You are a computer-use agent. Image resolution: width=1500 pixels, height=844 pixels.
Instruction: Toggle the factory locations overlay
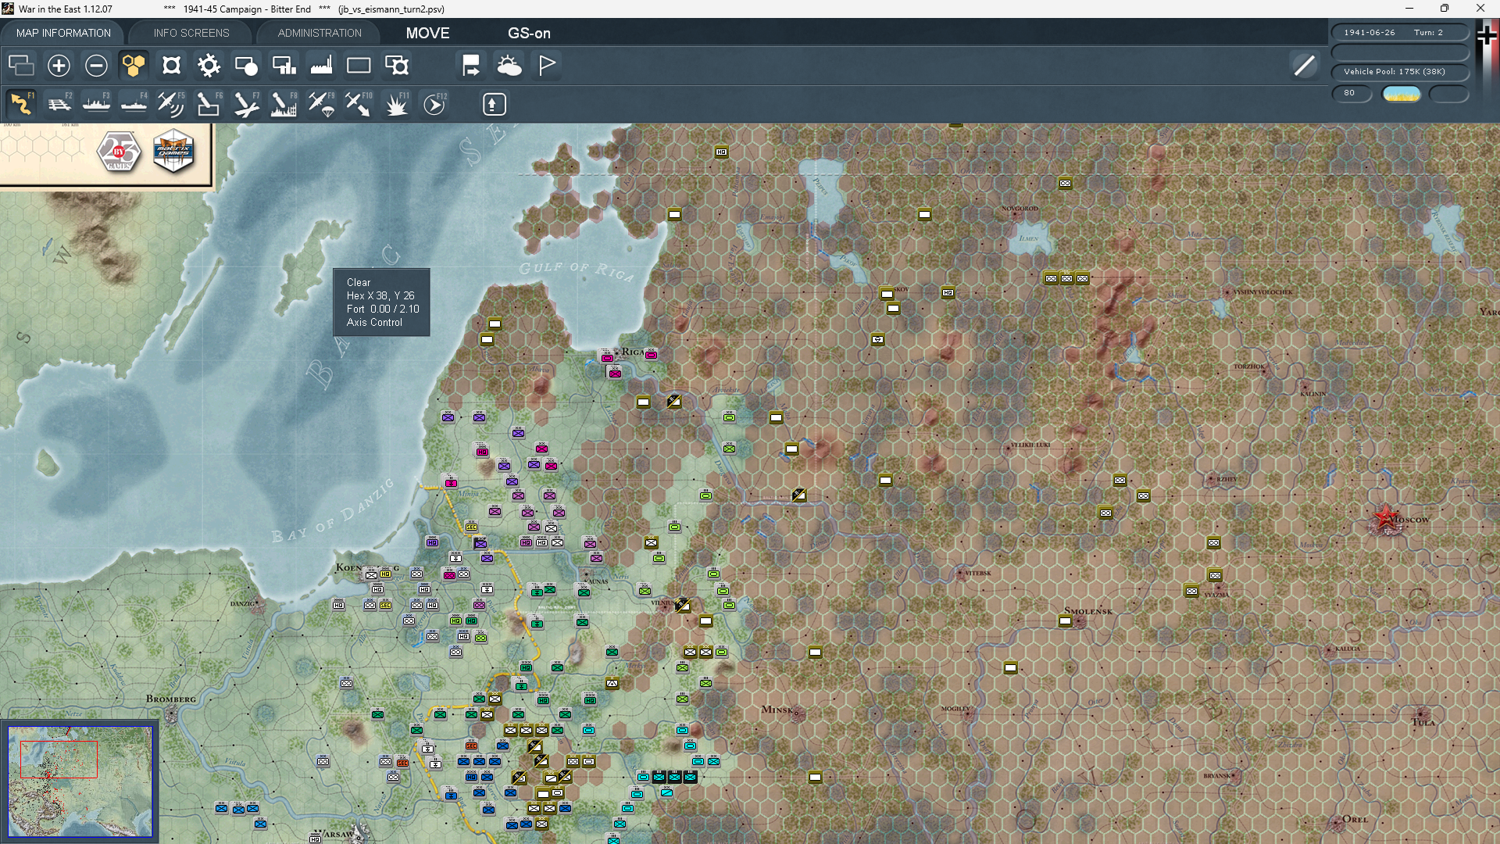click(x=321, y=66)
